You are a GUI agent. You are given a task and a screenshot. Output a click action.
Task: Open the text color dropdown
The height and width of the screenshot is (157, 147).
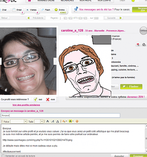click(x=64, y=121)
